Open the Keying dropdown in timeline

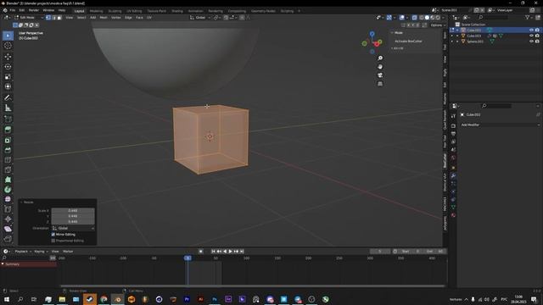(41, 252)
